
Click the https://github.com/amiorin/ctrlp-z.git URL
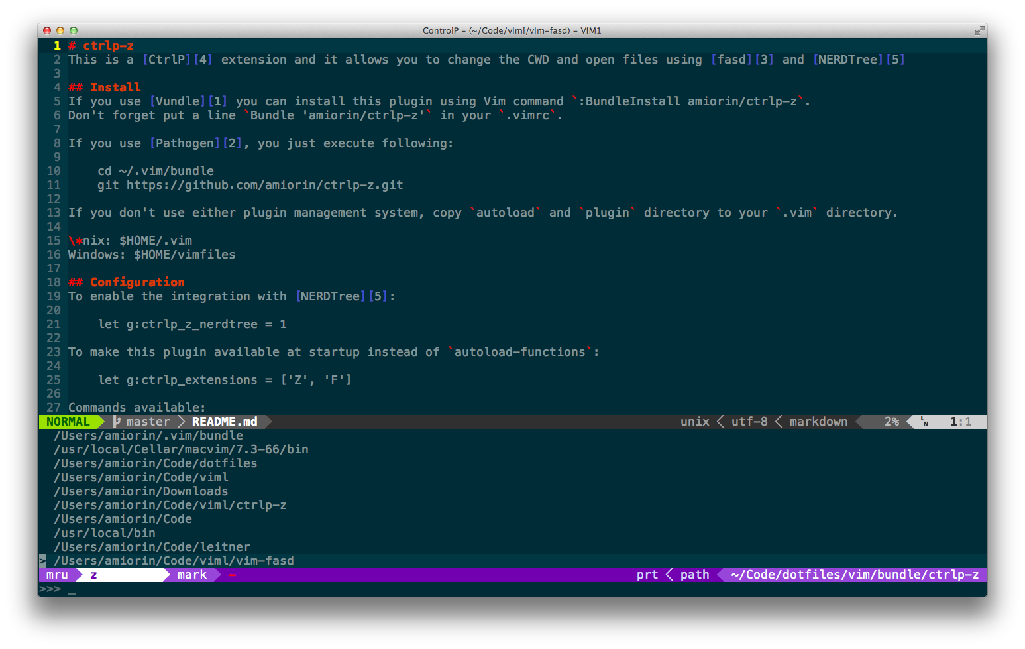point(265,185)
